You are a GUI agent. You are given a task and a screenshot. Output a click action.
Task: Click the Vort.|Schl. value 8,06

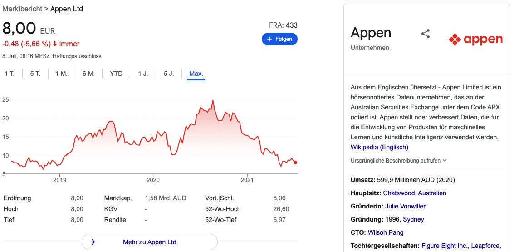[279, 198]
